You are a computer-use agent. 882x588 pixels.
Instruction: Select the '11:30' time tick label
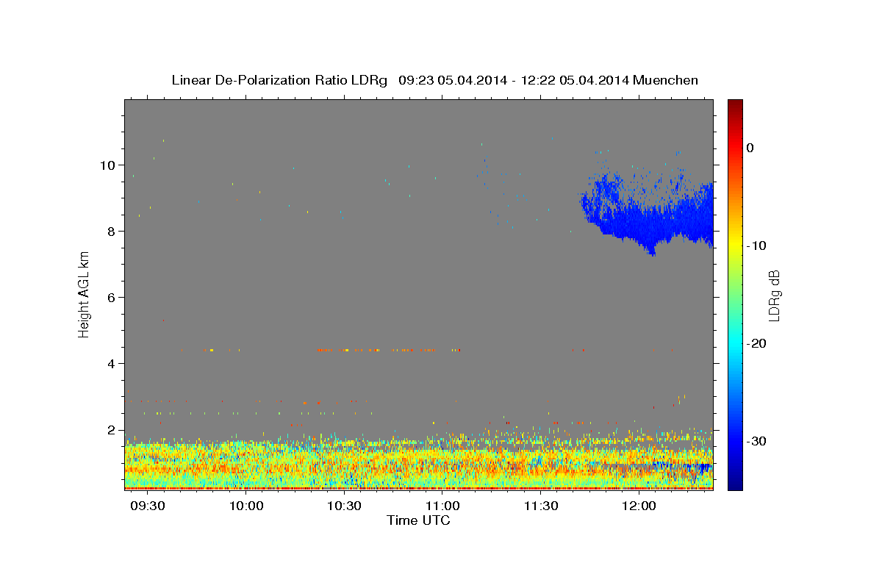[x=541, y=506]
